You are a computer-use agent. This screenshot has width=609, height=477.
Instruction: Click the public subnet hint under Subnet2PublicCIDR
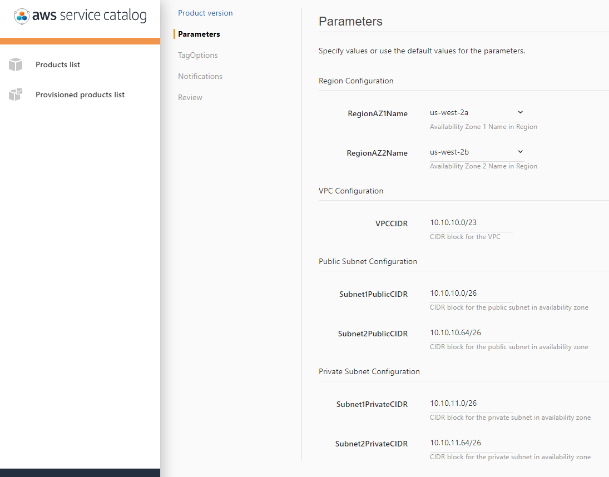[509, 347]
